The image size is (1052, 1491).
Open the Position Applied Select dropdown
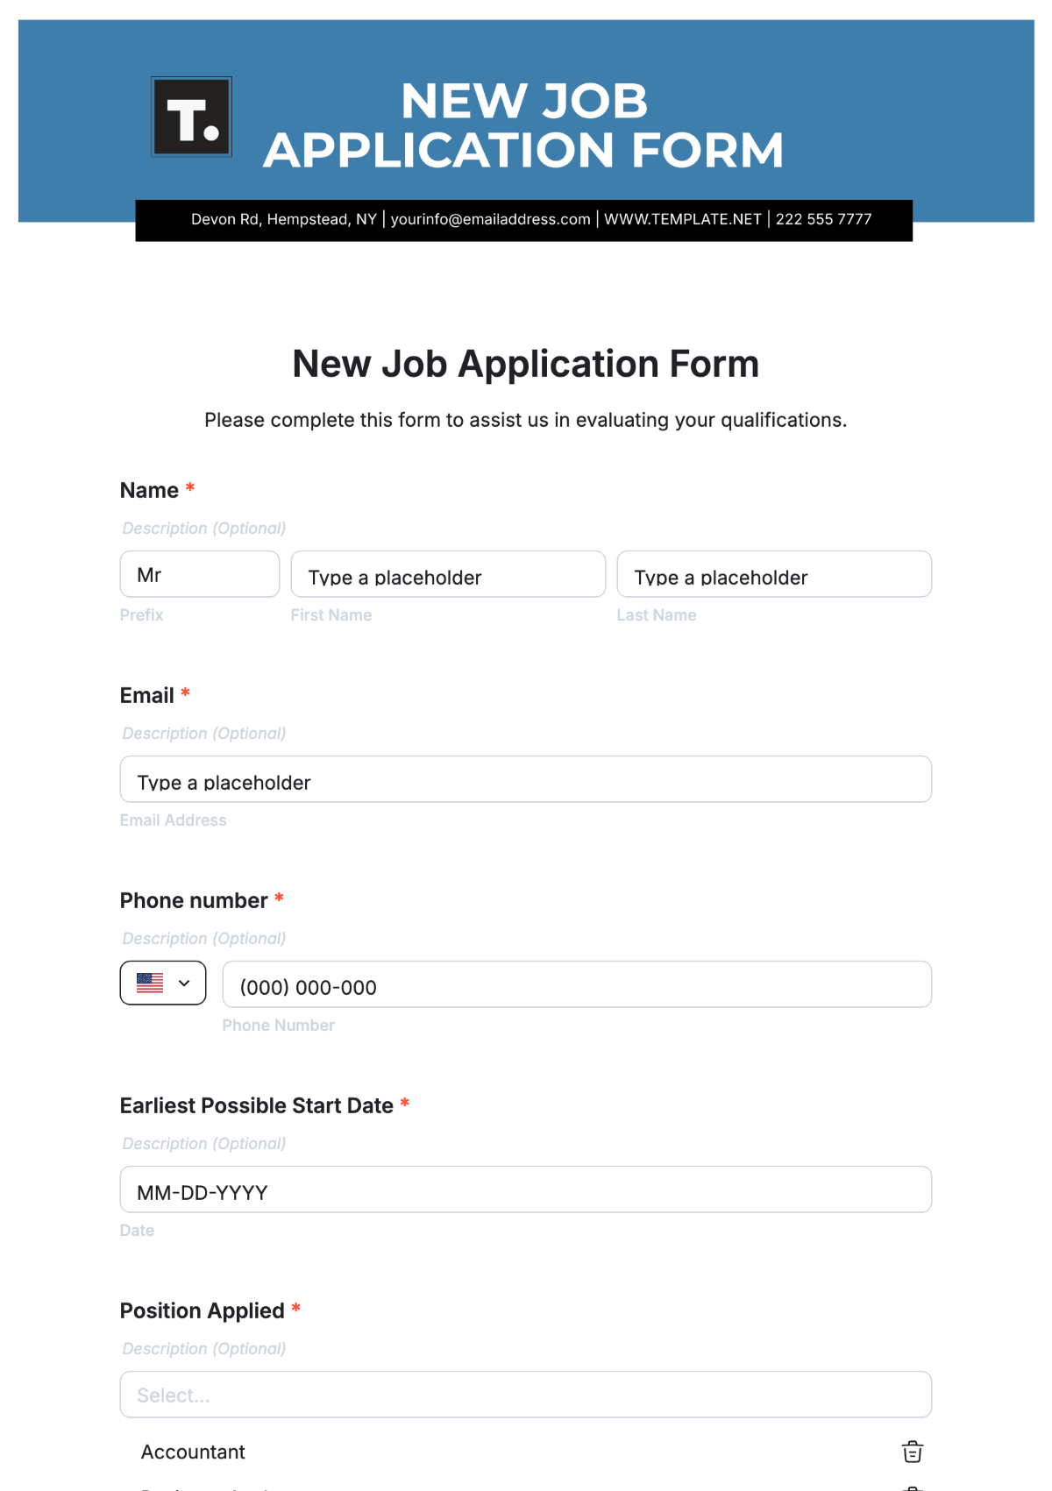click(525, 1395)
